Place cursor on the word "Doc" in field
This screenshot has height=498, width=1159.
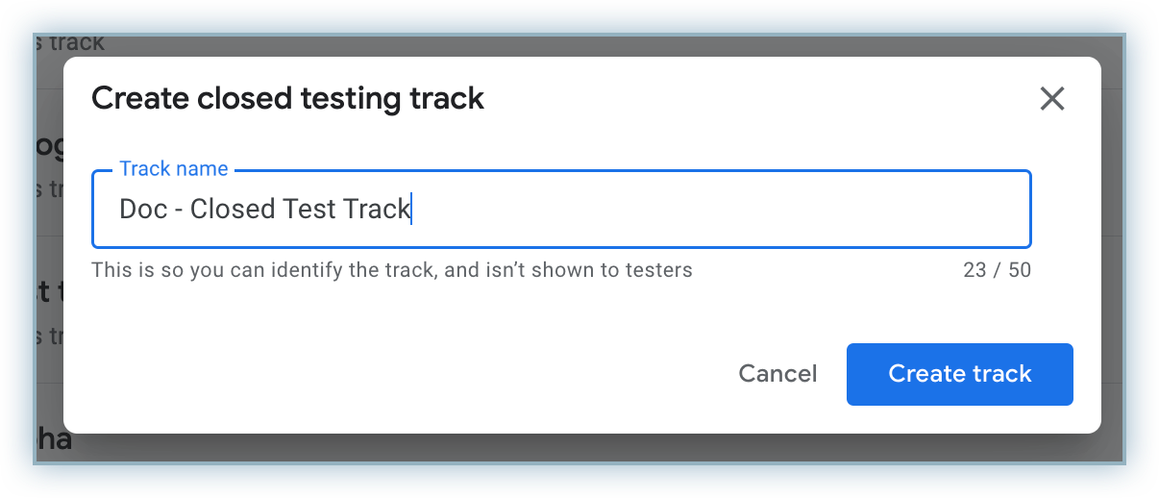point(143,210)
